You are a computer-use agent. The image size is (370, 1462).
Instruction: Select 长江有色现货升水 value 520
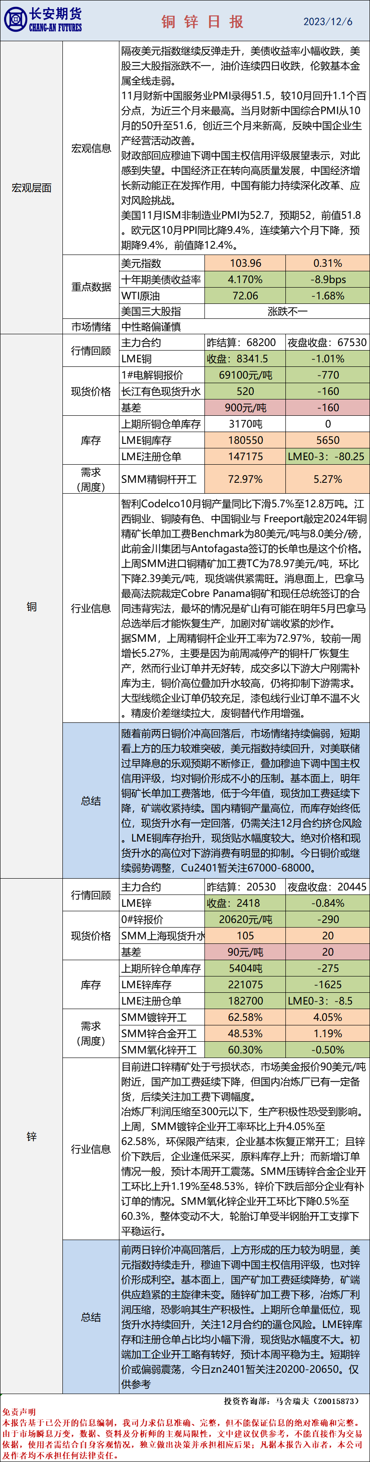[x=245, y=392]
